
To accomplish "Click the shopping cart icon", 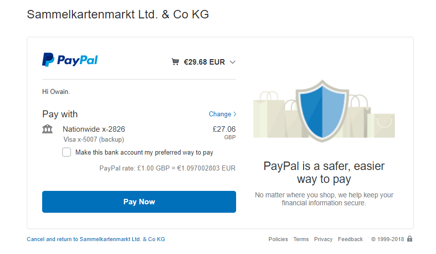I will pyautogui.click(x=175, y=62).
